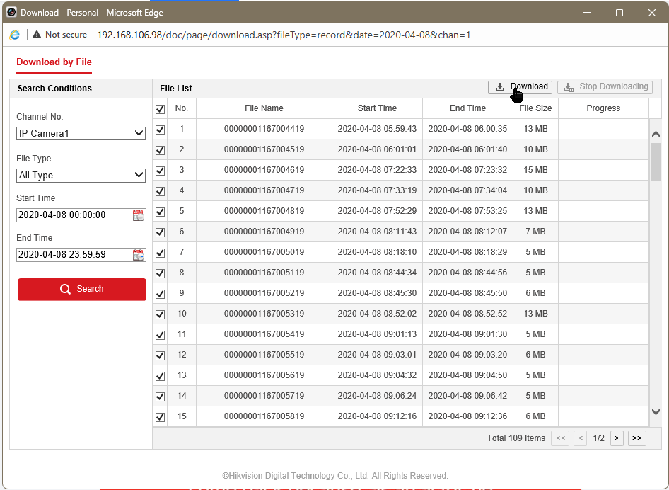
Task: Click the File Name column header
Action: click(x=264, y=108)
